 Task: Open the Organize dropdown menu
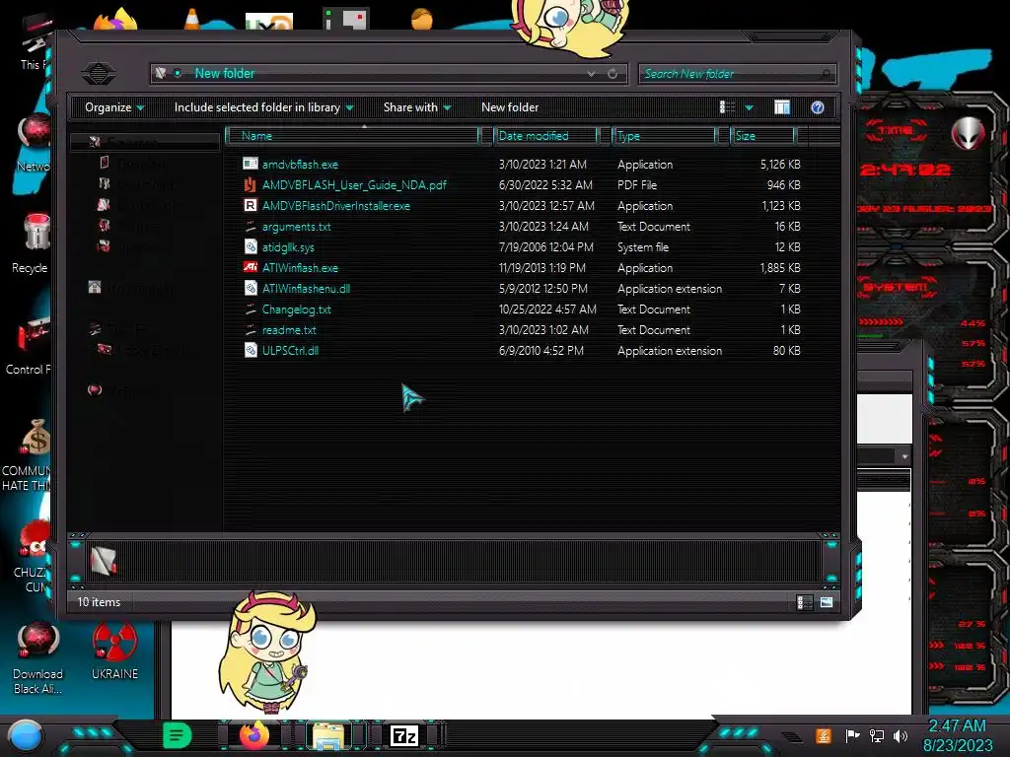coord(114,107)
